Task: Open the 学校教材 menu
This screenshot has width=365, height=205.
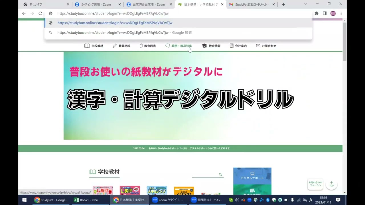Action: tap(94, 46)
